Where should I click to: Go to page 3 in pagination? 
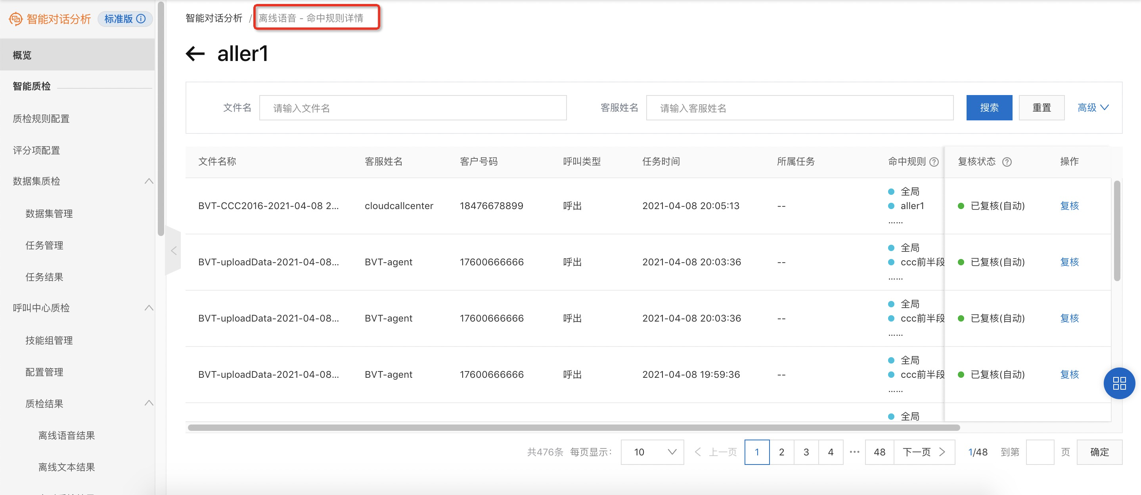coord(806,452)
